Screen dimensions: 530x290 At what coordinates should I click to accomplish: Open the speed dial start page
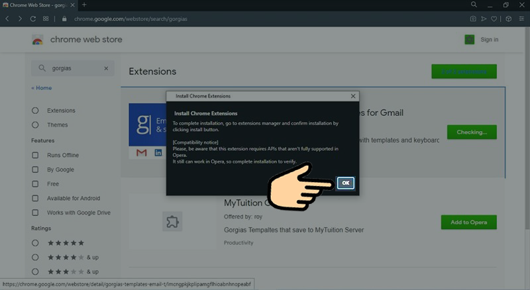point(46,19)
